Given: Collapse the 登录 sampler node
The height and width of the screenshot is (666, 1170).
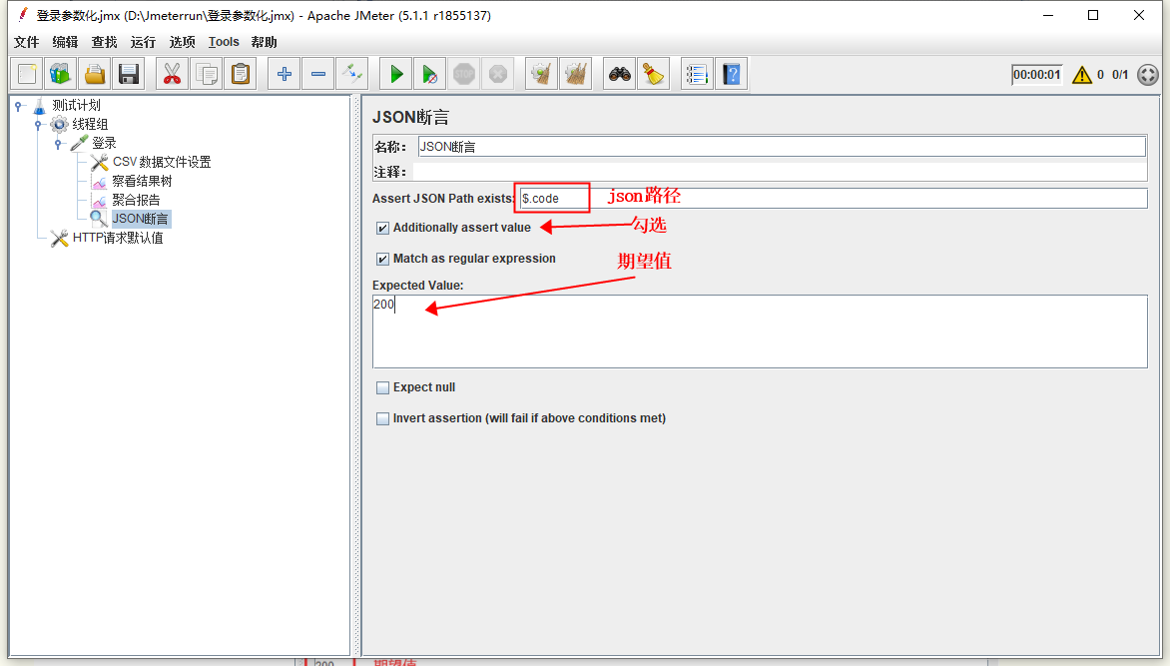Looking at the screenshot, I should point(58,144).
